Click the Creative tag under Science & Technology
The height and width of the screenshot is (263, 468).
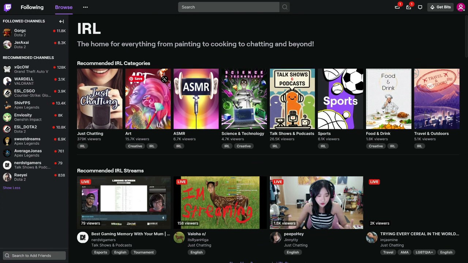pos(244,146)
